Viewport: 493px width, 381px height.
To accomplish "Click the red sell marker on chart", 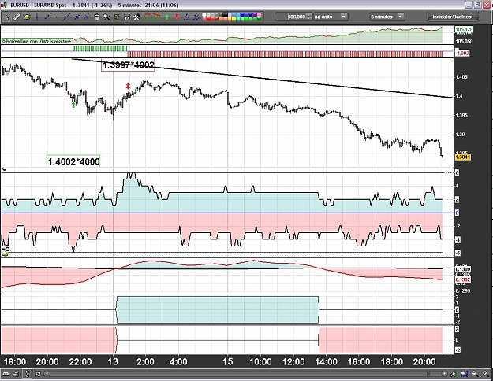I will 128,86.
